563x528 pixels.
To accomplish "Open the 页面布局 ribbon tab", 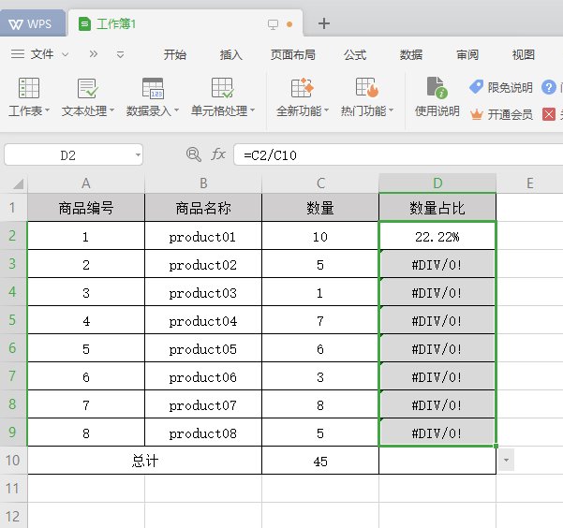I will pos(292,54).
